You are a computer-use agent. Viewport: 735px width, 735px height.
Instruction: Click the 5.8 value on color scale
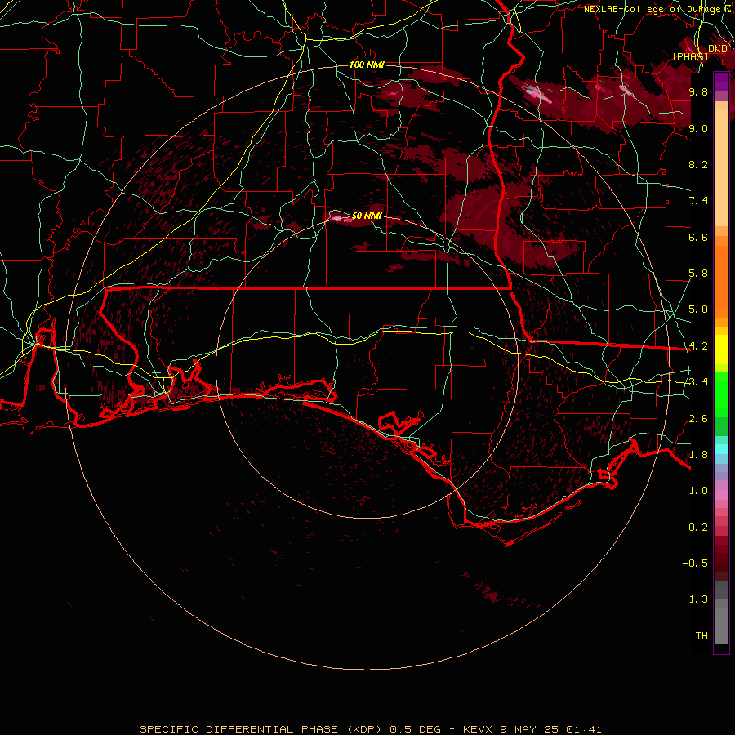(x=698, y=274)
